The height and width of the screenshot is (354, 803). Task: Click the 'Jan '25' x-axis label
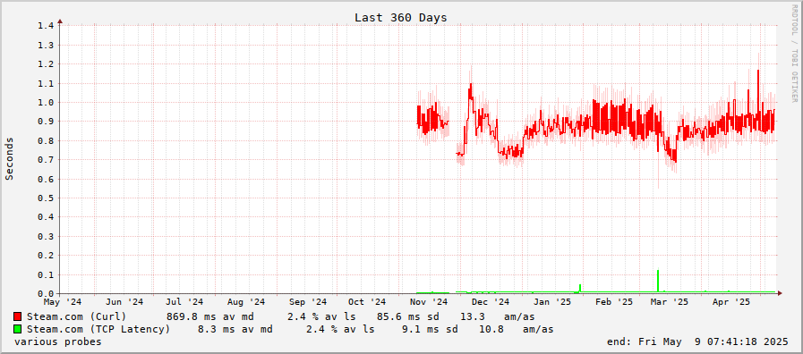tap(552, 302)
